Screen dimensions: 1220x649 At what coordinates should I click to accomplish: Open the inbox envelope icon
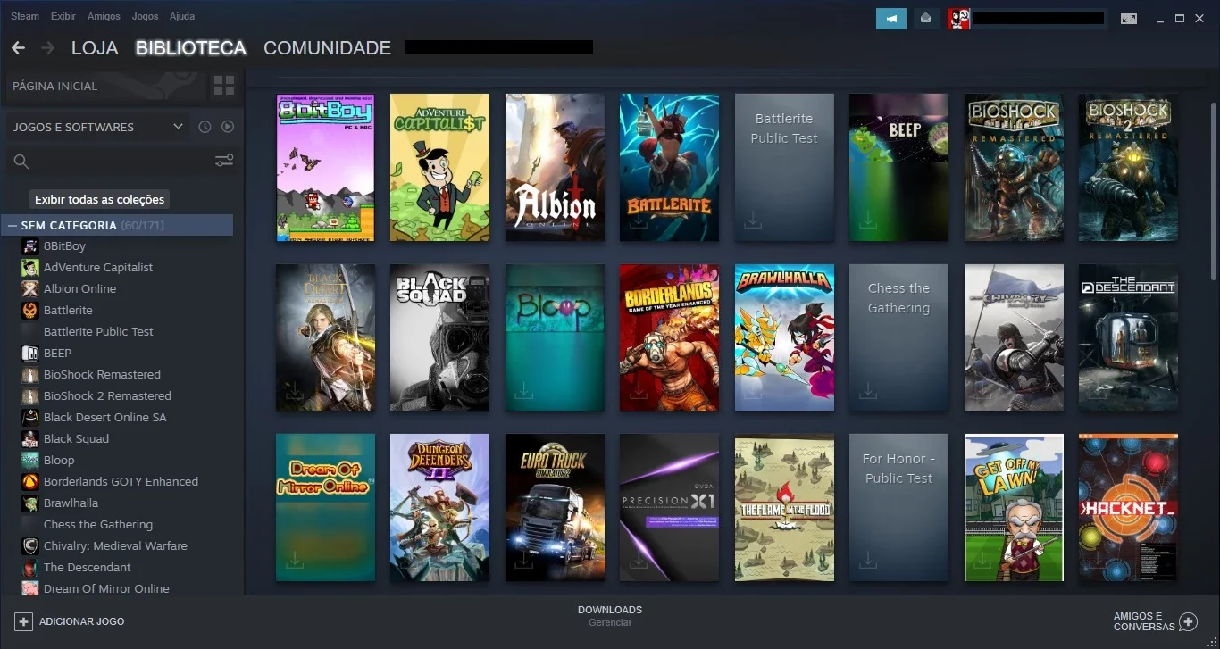click(x=926, y=18)
